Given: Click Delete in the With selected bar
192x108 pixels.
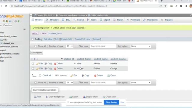Looking at the screenshot, I should (98, 75).
